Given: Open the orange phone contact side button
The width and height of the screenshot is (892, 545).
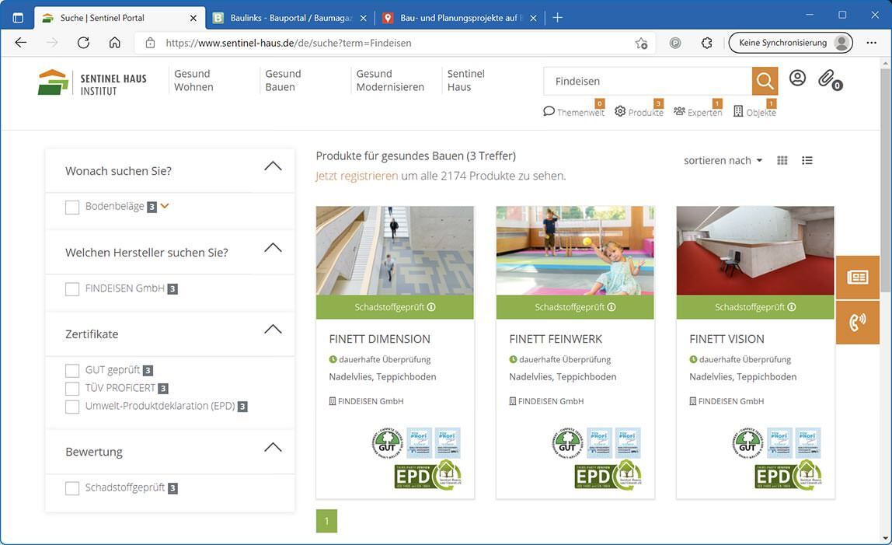Looking at the screenshot, I should click(x=857, y=323).
